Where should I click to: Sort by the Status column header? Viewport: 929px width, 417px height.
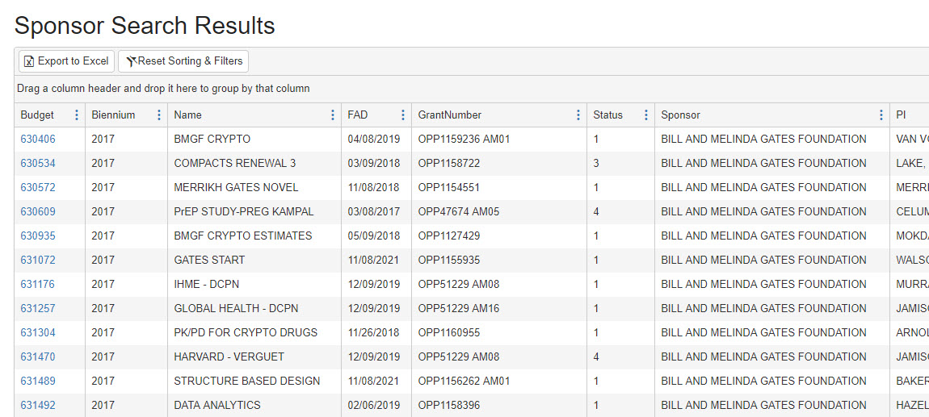point(607,115)
